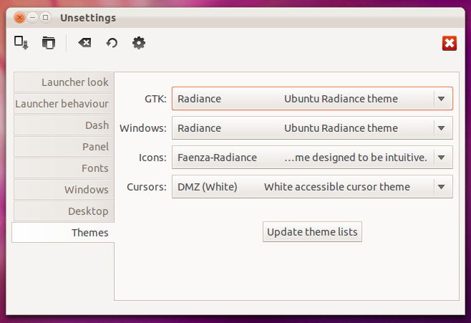Minimize the Unsettings window
This screenshot has height=323, width=471.
[x=32, y=18]
